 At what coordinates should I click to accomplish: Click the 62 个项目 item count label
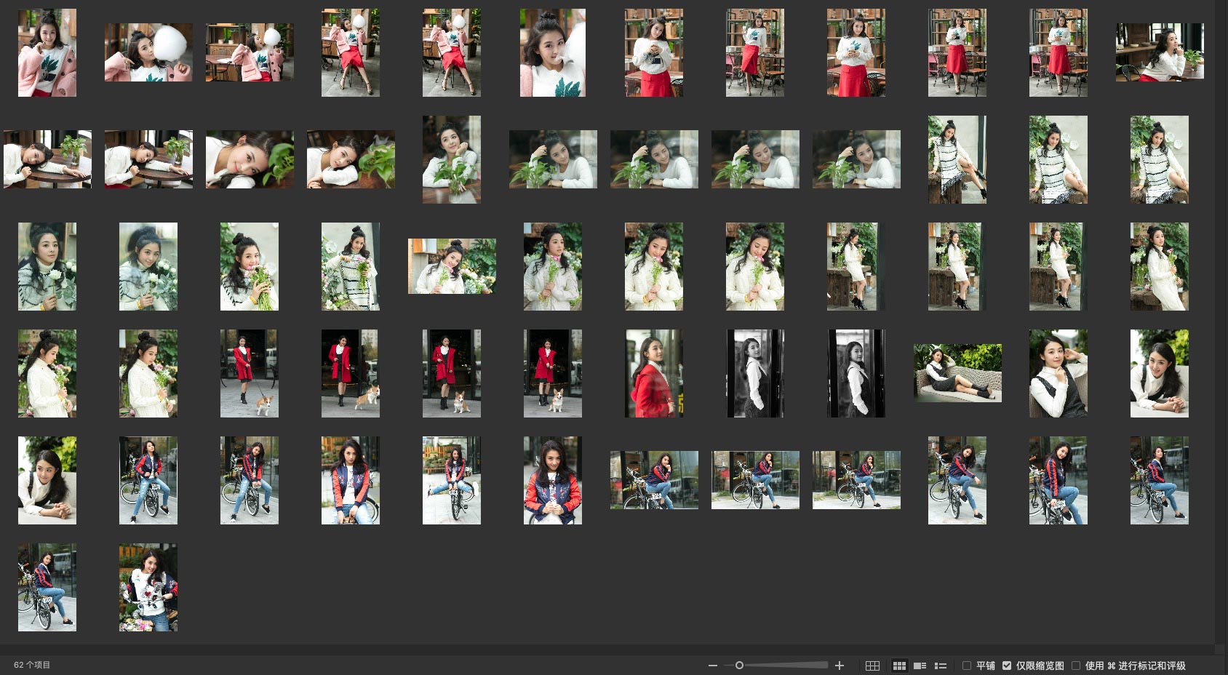pos(32,665)
